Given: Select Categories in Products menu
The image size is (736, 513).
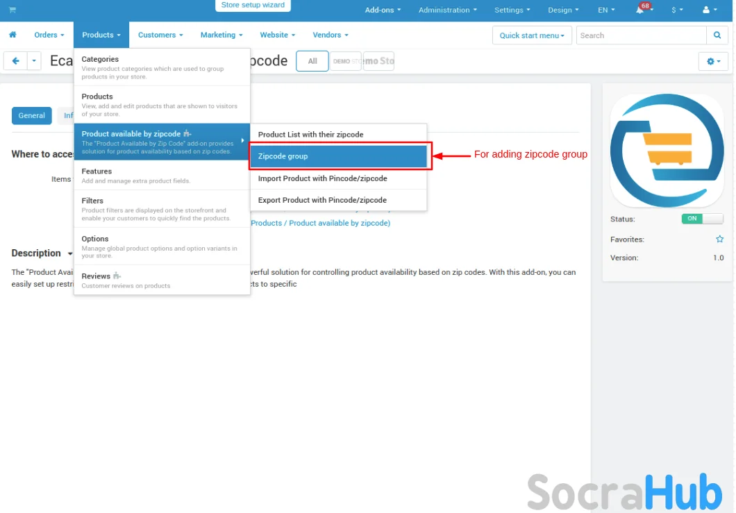Looking at the screenshot, I should (162, 67).
